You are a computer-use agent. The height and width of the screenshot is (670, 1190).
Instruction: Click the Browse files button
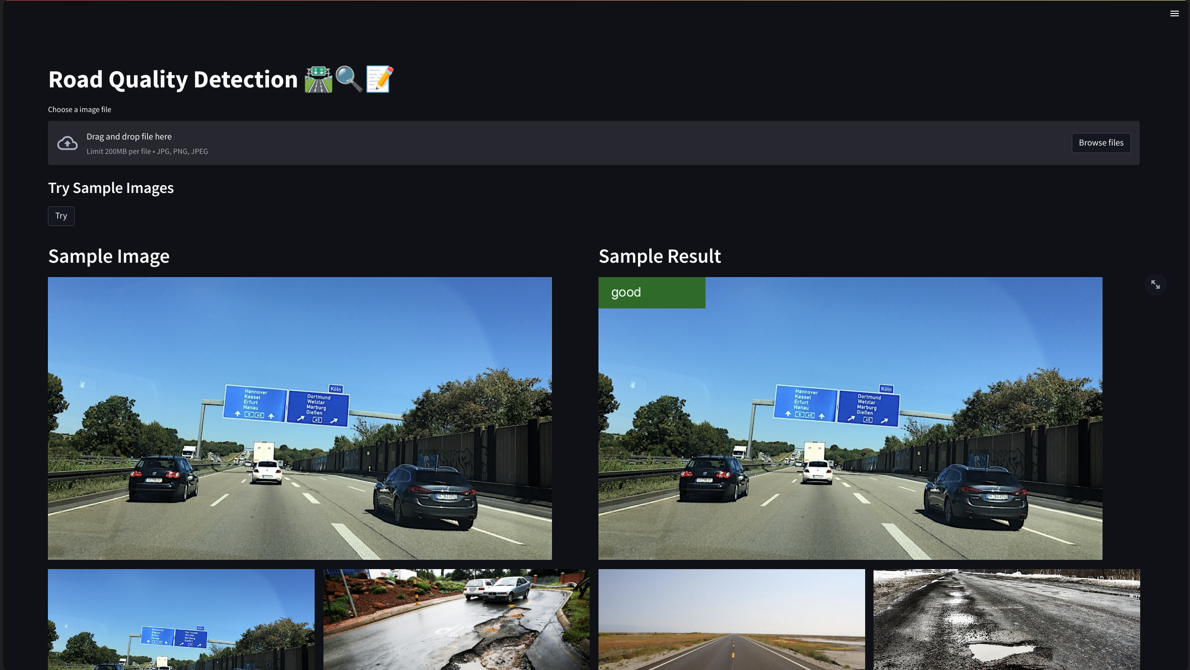coord(1100,143)
